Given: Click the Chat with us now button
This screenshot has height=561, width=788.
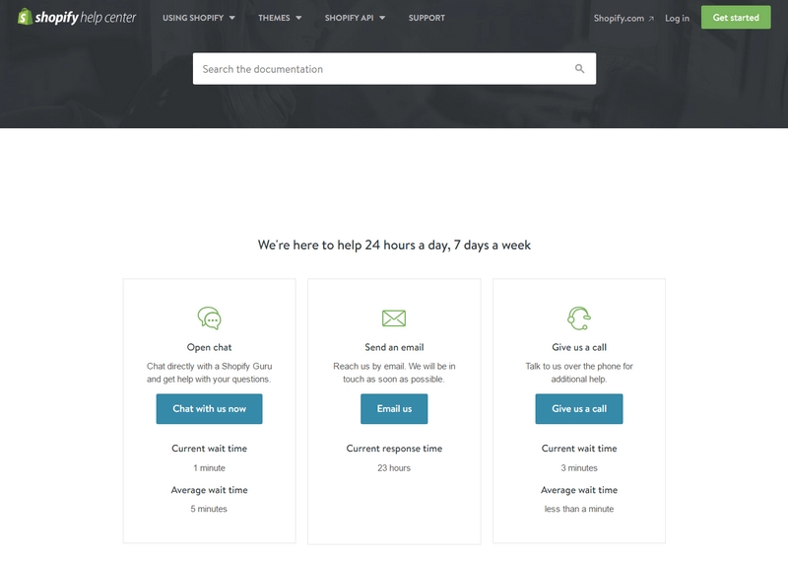Looking at the screenshot, I should tap(209, 408).
